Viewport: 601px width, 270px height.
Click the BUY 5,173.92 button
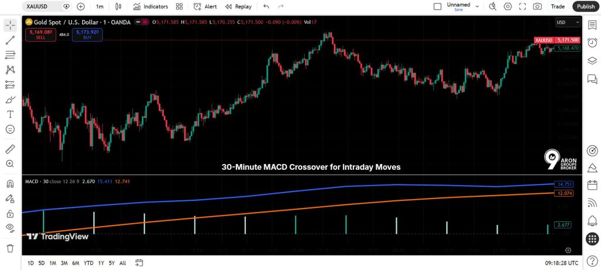point(87,35)
